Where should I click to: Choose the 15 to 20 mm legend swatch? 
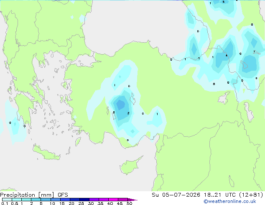pos(65,200)
